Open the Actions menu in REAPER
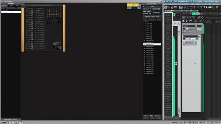 click(x=195, y=4)
